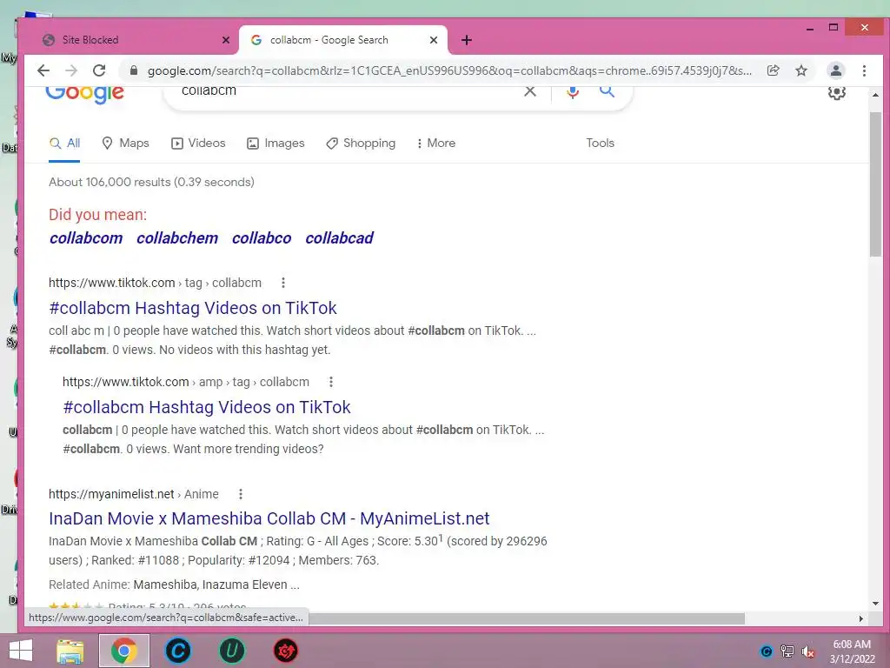Click the horizontal scrollbar thumb
This screenshot has width=890, height=668.
pos(527,618)
